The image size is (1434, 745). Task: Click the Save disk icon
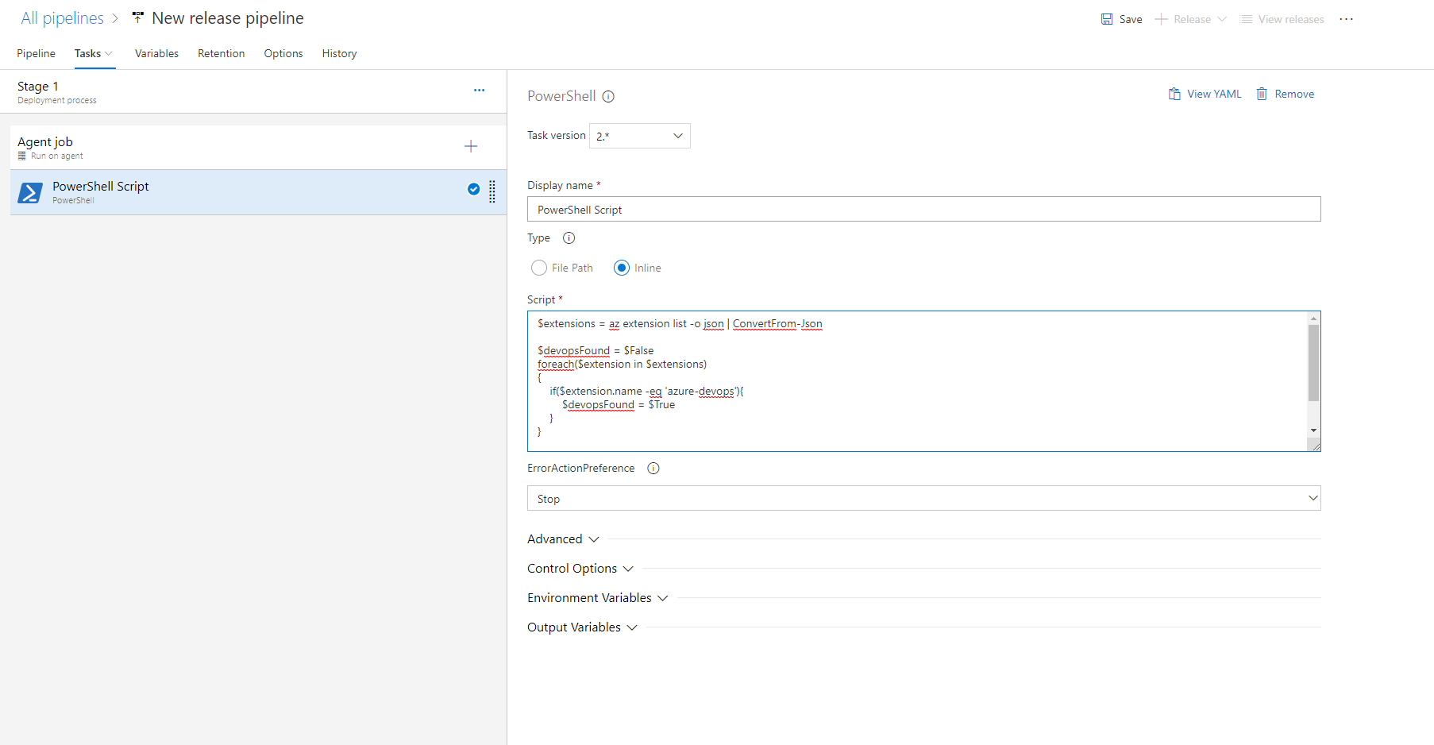(1107, 19)
